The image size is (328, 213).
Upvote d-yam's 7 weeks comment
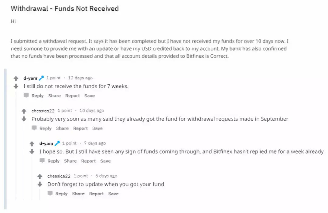(16, 78)
